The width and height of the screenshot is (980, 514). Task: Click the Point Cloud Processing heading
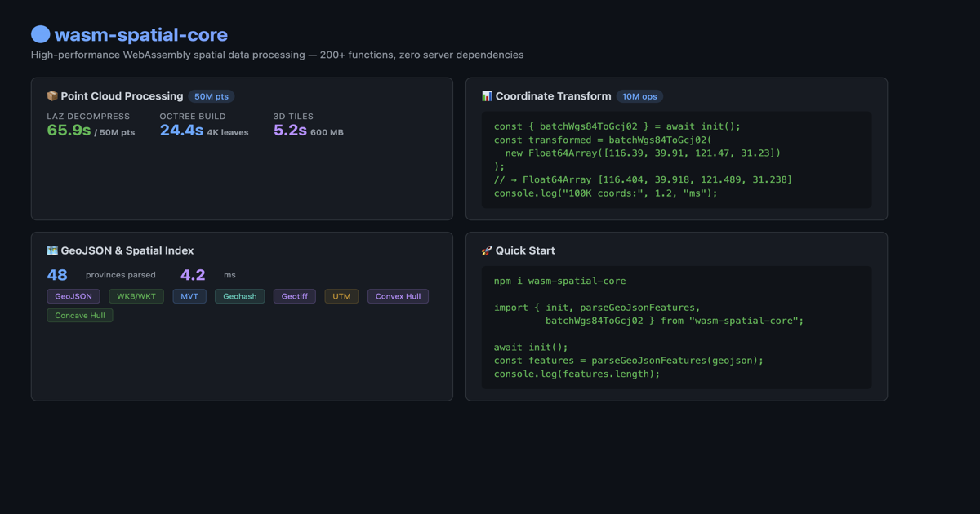pyautogui.click(x=122, y=96)
